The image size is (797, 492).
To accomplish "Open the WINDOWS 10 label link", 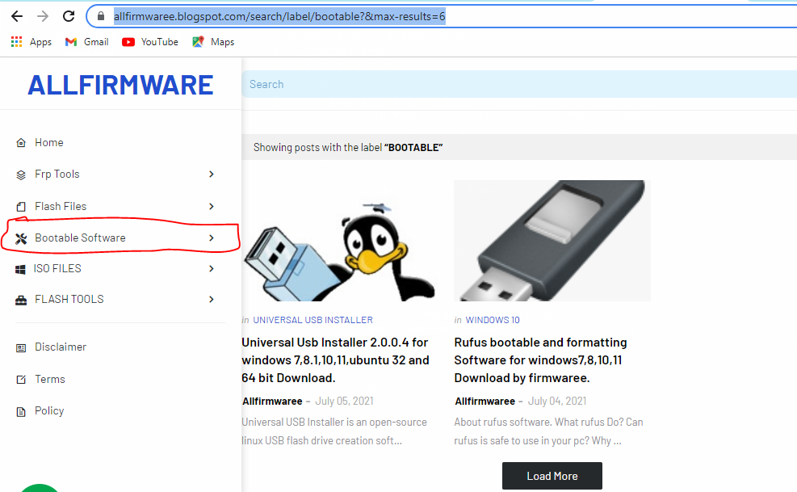I will coord(493,320).
